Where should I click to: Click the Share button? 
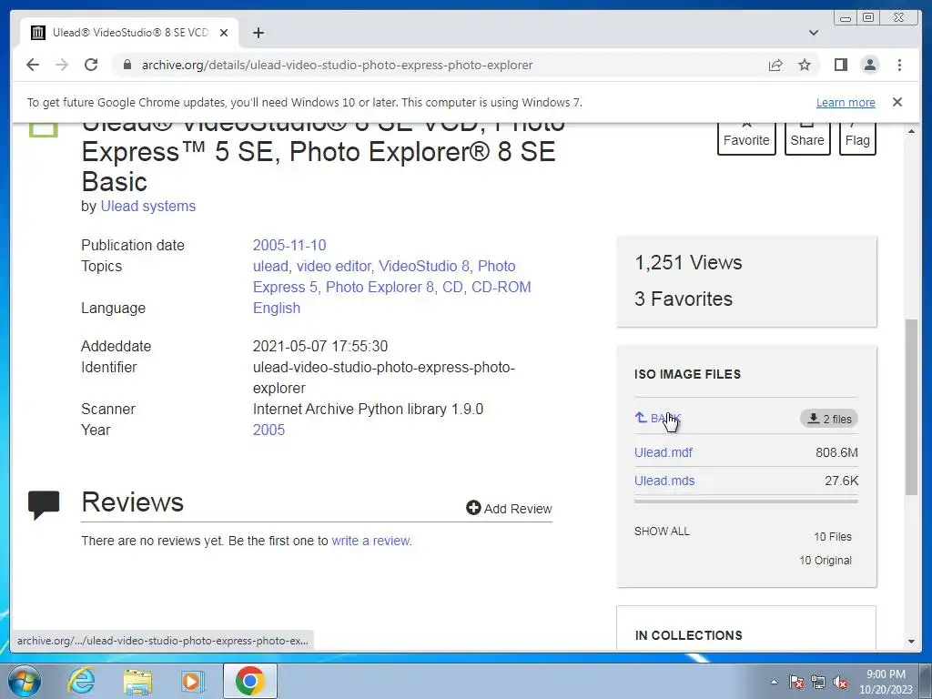pos(807,137)
